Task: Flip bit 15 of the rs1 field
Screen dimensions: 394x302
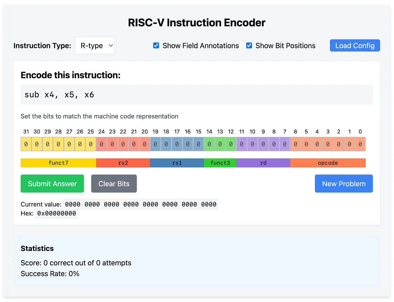Action: pos(198,144)
